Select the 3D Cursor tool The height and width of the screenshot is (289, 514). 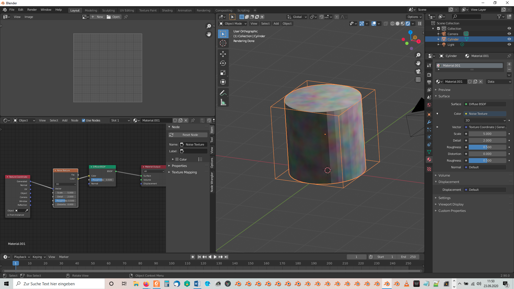(x=223, y=43)
